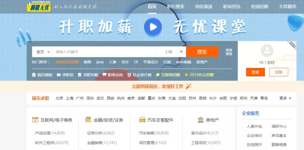
Task: Click the orange 搜索 button
Action: pyautogui.click(x=202, y=52)
